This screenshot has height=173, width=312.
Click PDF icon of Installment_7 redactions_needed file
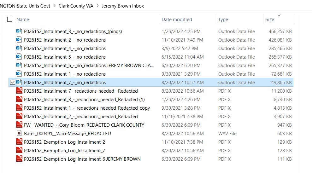(19, 91)
